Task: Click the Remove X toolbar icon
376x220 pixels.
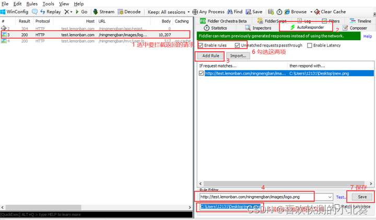Action: (x=67, y=11)
